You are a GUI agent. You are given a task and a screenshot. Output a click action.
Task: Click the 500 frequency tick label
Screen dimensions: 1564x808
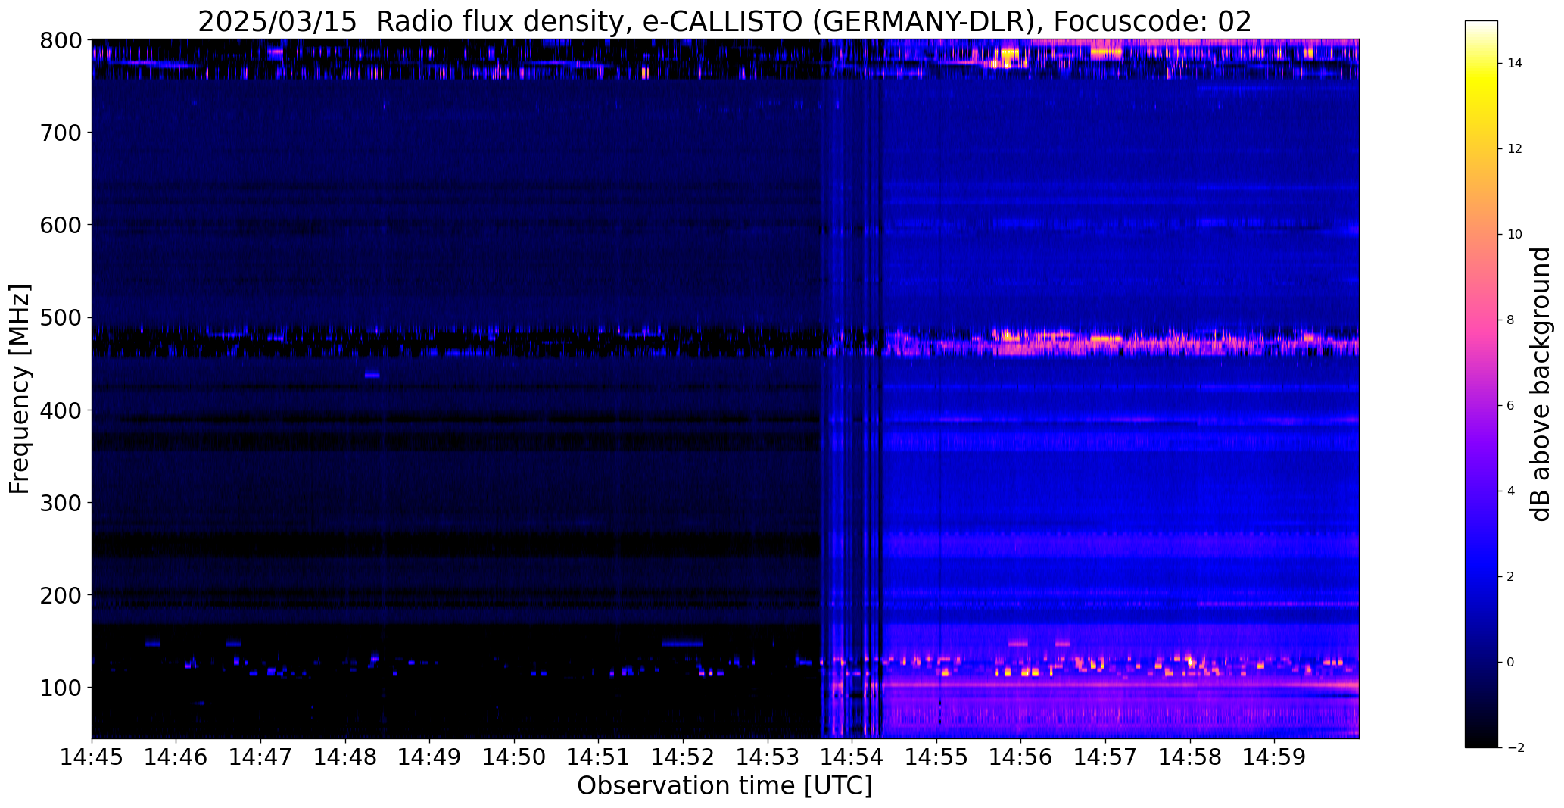[x=61, y=317]
